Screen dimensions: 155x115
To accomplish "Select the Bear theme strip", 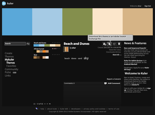I will (41, 57).
